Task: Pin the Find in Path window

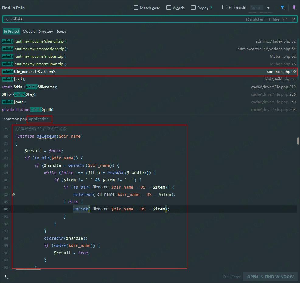Action: 294,8
